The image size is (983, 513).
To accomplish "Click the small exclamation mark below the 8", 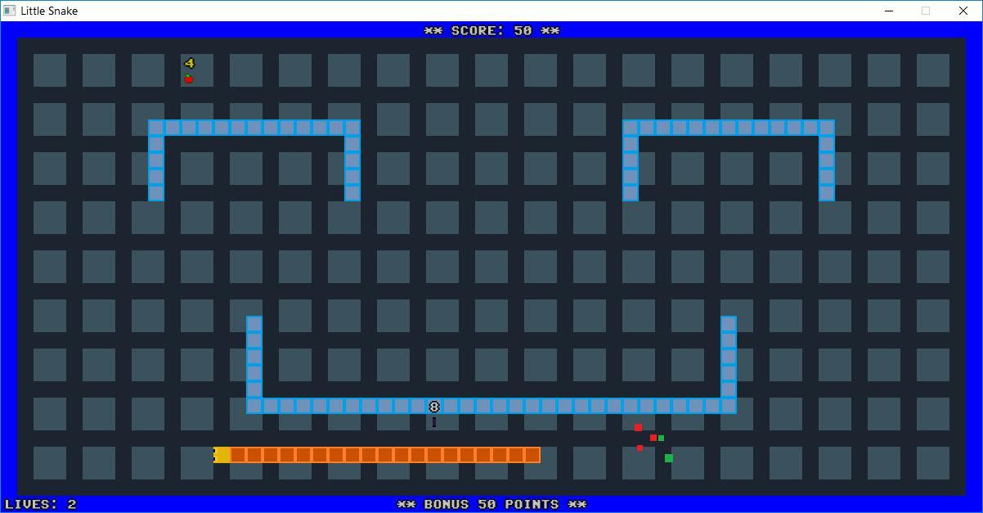I will click(434, 422).
